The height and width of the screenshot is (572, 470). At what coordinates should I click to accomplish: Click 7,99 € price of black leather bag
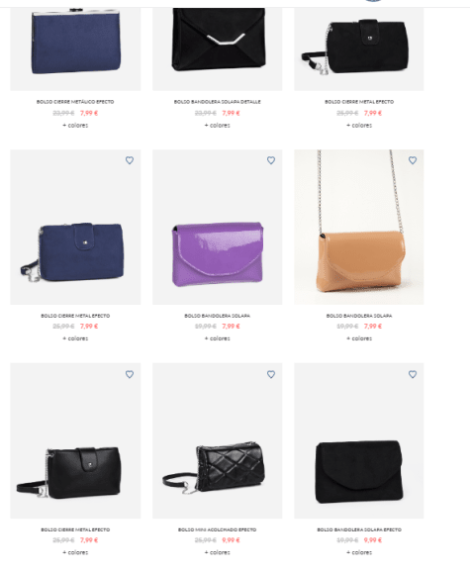(89, 540)
